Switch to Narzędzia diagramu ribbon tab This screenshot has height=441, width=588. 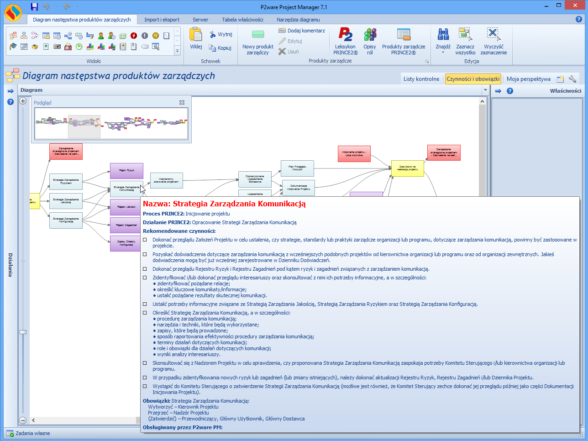pyautogui.click(x=298, y=20)
